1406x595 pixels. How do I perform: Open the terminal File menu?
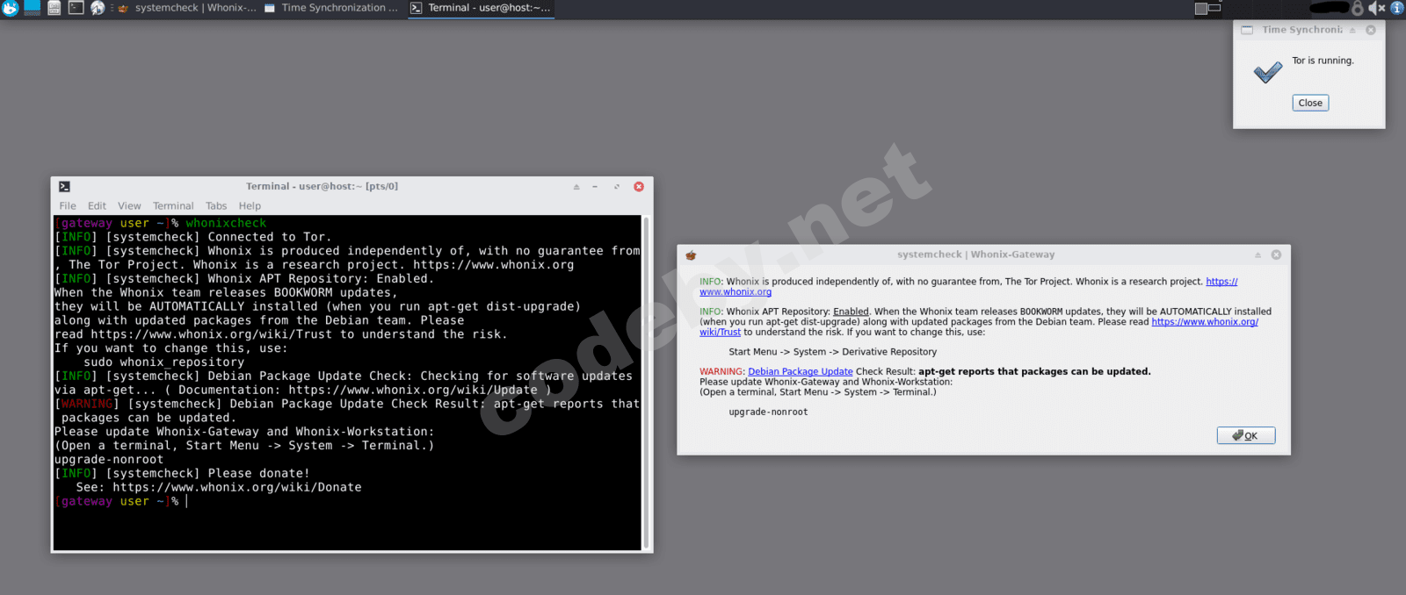tap(68, 206)
